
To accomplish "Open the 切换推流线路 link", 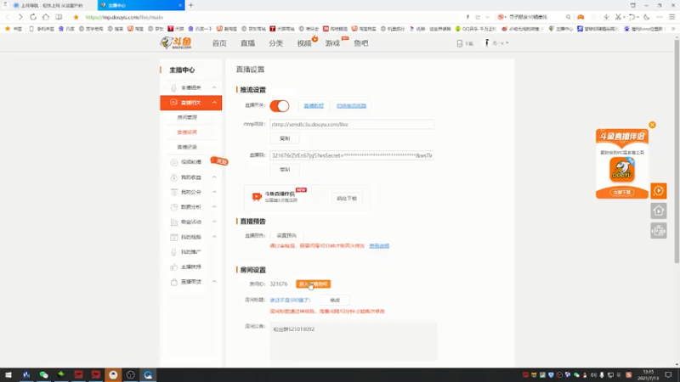I will point(351,105).
